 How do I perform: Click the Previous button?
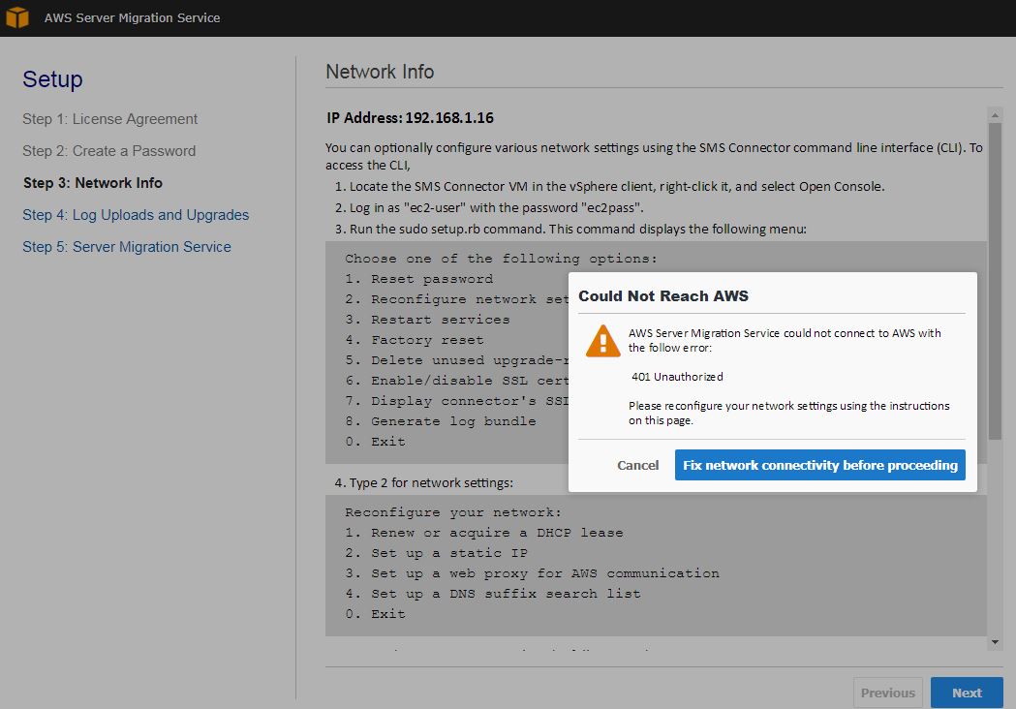[887, 693]
